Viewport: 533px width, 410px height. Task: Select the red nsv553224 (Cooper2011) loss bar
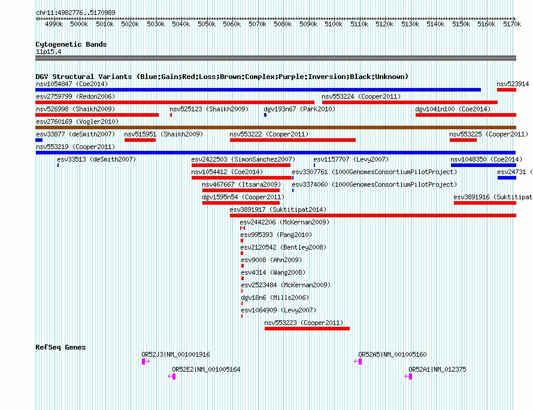point(410,102)
